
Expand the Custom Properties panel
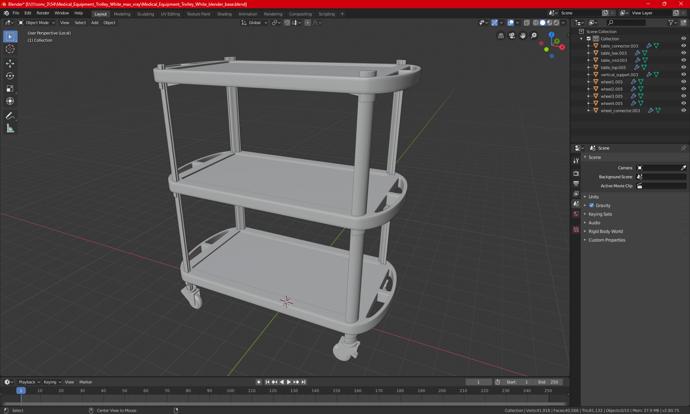coord(607,240)
